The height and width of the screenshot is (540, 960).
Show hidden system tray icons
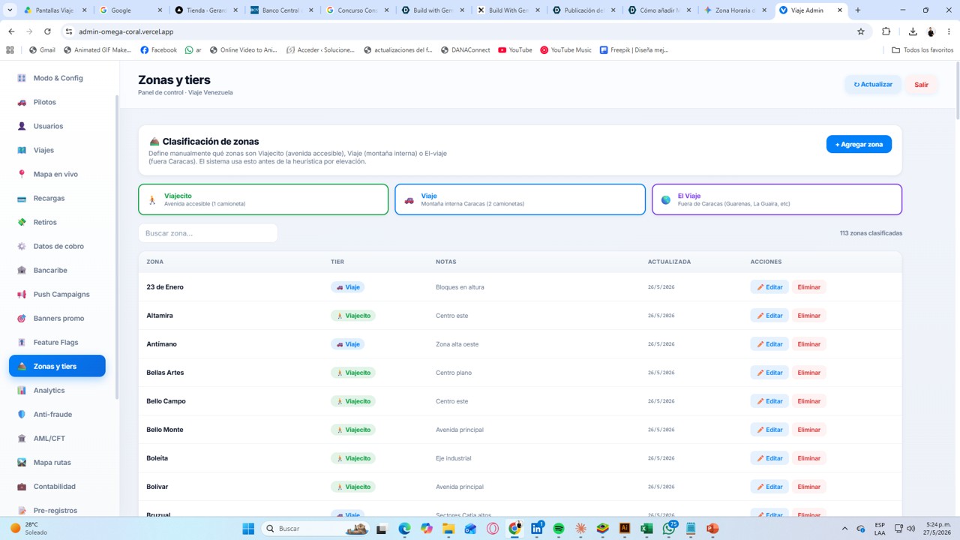(845, 529)
